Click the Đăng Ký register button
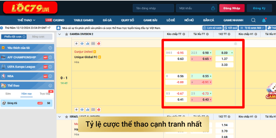This screenshot has width=276, height=138. click(259, 8)
